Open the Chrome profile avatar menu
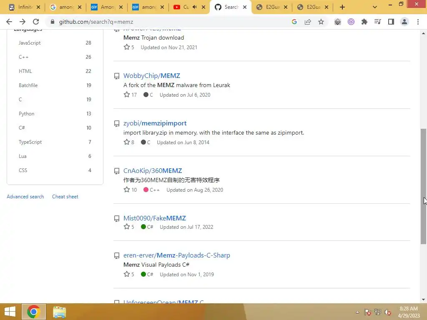 click(404, 22)
